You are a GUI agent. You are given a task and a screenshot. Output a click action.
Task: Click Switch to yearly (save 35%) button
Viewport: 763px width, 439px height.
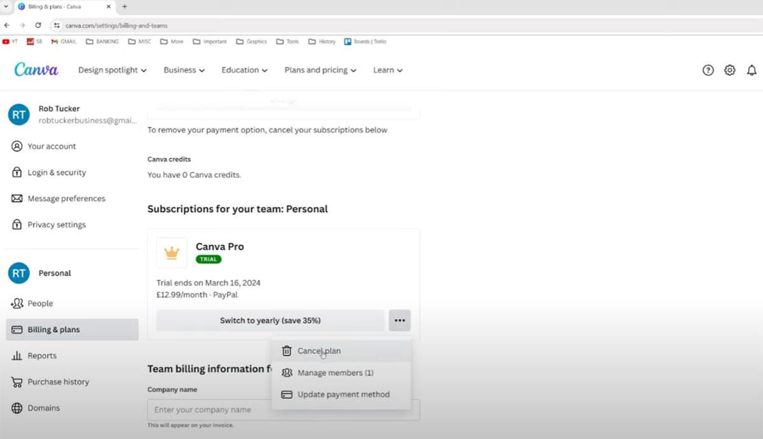point(270,321)
